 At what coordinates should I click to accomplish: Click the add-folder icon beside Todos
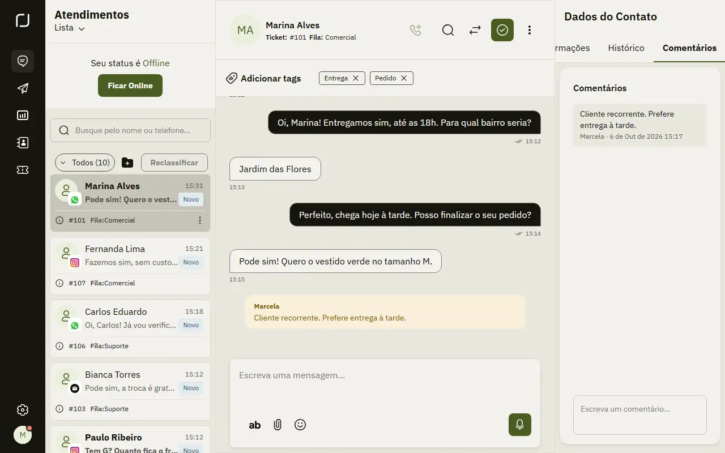(x=127, y=163)
